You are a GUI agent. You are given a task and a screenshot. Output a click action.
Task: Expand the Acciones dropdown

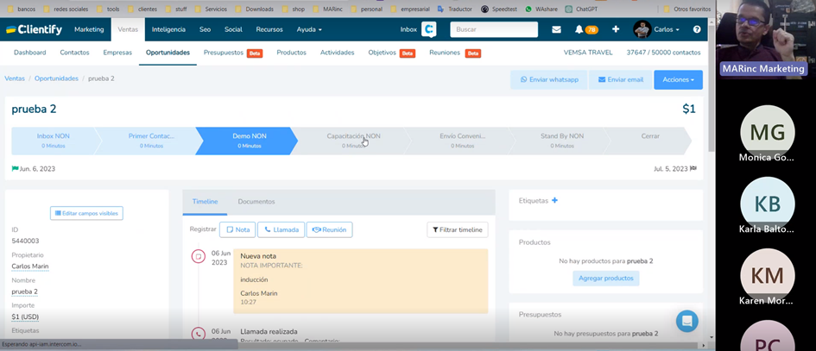tap(678, 79)
